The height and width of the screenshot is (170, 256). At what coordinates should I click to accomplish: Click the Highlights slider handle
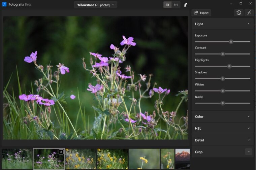coord(229,66)
